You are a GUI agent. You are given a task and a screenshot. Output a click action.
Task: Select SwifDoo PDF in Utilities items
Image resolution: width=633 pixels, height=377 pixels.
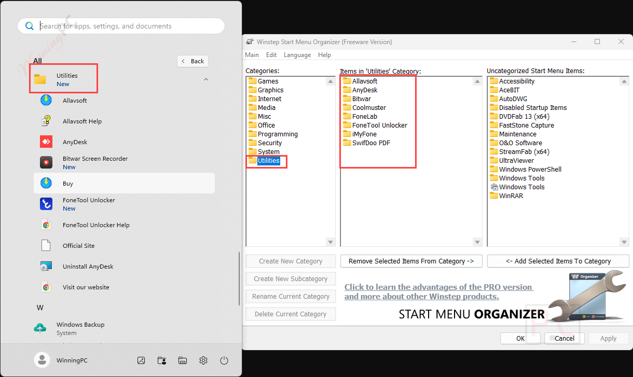coord(366,143)
